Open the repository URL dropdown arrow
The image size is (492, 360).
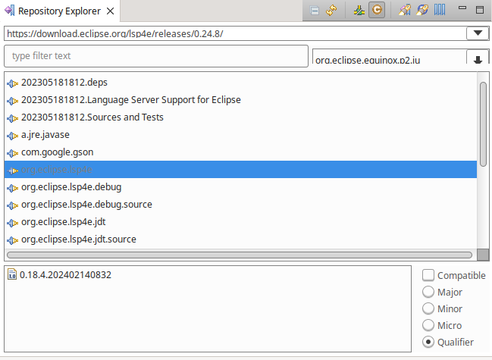pos(478,33)
